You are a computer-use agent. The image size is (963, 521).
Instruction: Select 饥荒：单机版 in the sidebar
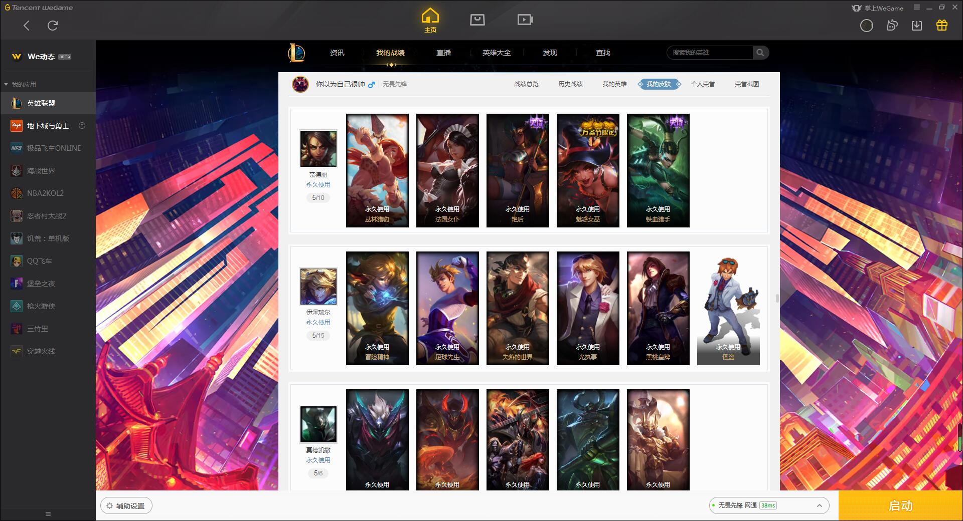tap(48, 238)
